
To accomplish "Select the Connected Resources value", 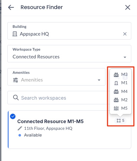I will click(36, 57).
